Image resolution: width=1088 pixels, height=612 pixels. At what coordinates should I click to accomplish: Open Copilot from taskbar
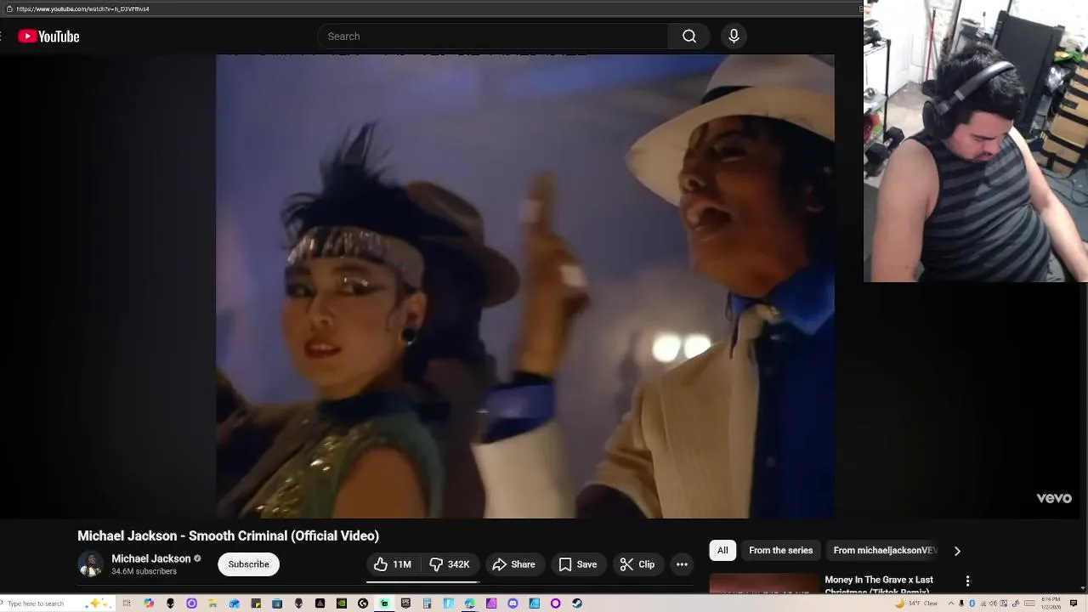click(x=149, y=603)
